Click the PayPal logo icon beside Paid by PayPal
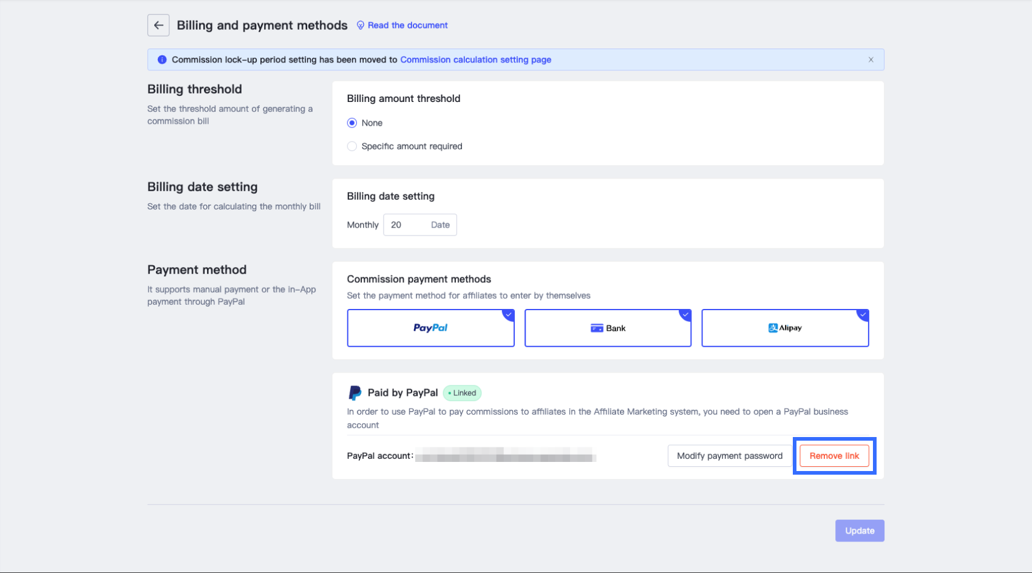The width and height of the screenshot is (1032, 573). (355, 393)
